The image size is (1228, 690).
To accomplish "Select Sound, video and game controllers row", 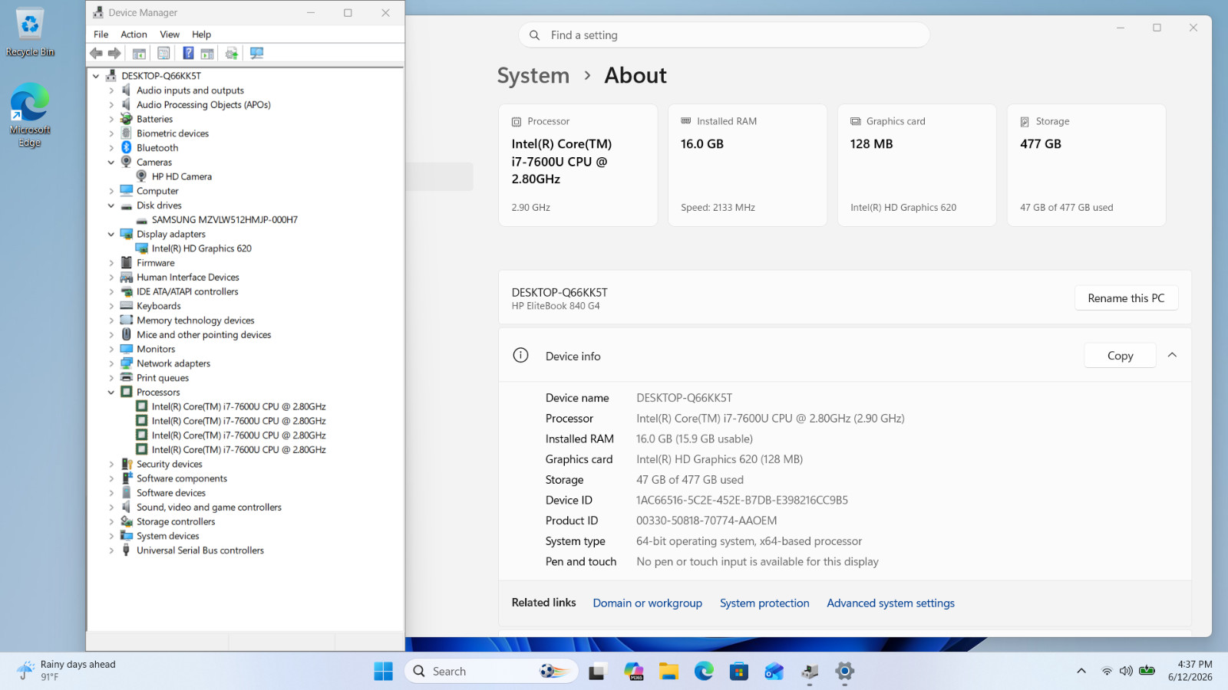I will tap(209, 508).
